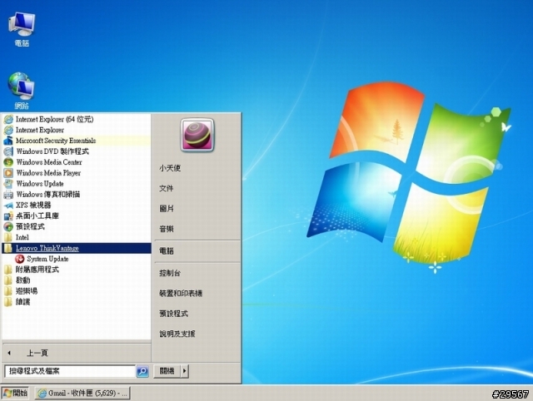Screen dimensions: 533x401
Task: Open 小天使 user folder
Action: tap(170, 168)
